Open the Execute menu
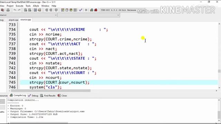This screenshot has width=221, height=124. (19, 6)
